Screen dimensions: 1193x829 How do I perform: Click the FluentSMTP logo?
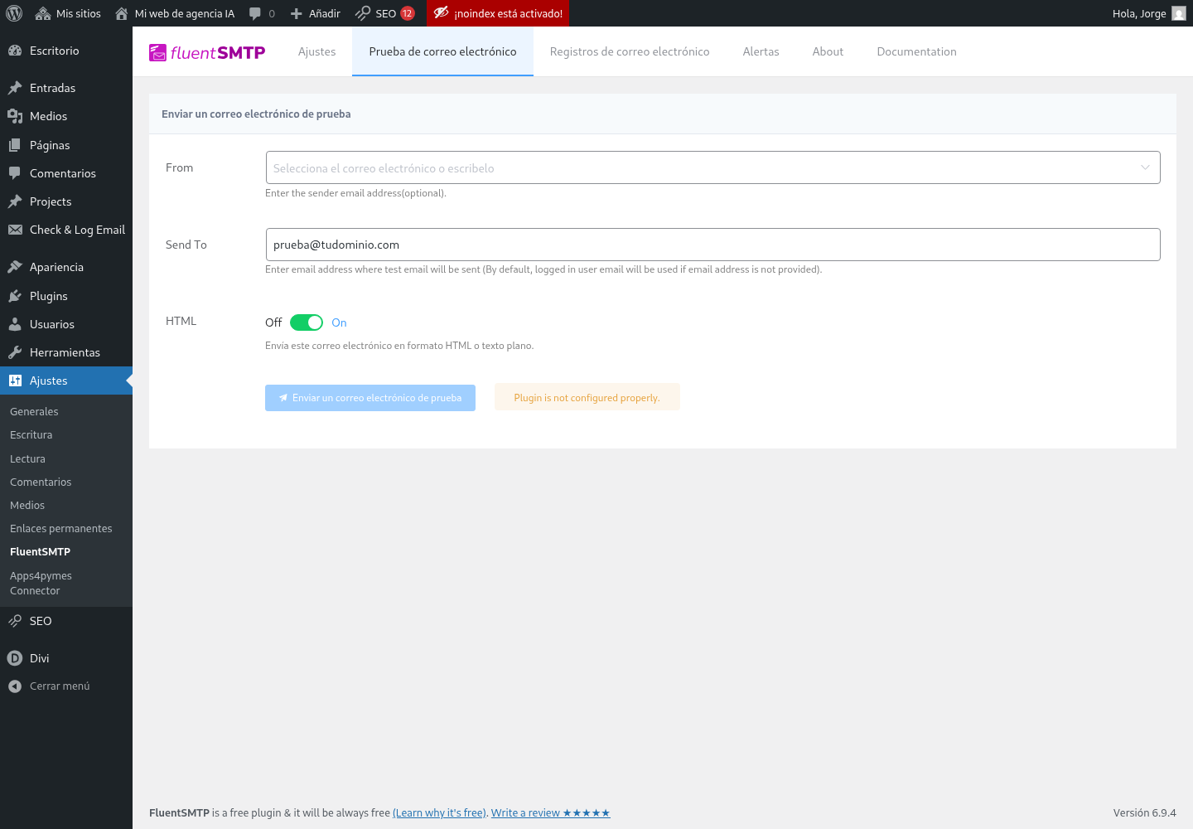[x=207, y=52]
